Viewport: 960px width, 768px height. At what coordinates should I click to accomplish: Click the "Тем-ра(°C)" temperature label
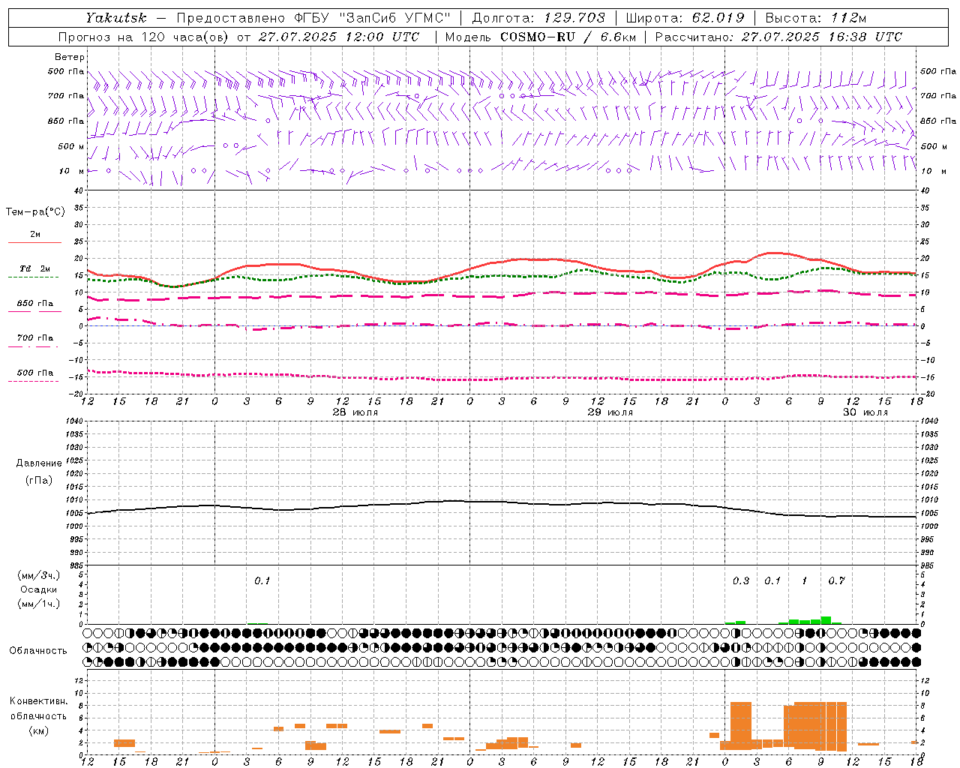(x=35, y=212)
